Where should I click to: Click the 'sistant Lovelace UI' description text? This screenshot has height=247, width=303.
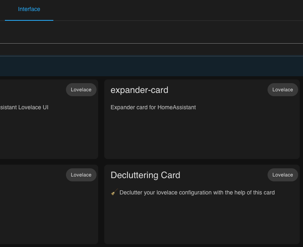24,107
